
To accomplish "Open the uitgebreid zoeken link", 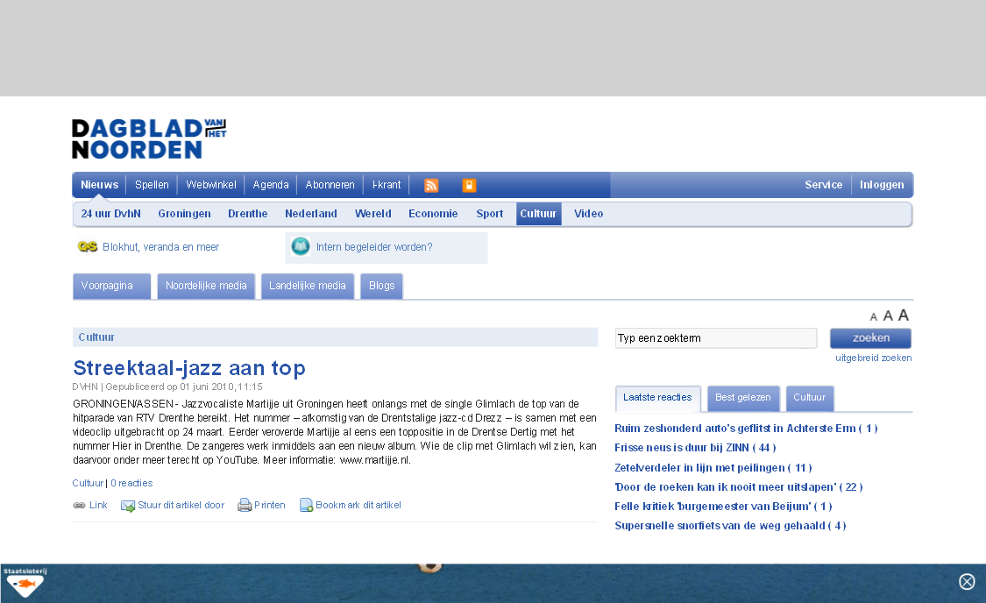I will point(873,358).
